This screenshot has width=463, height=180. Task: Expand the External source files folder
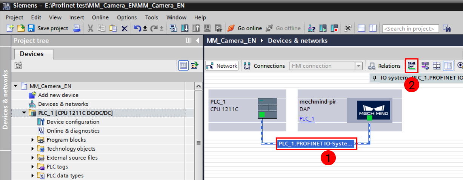coord(33,158)
